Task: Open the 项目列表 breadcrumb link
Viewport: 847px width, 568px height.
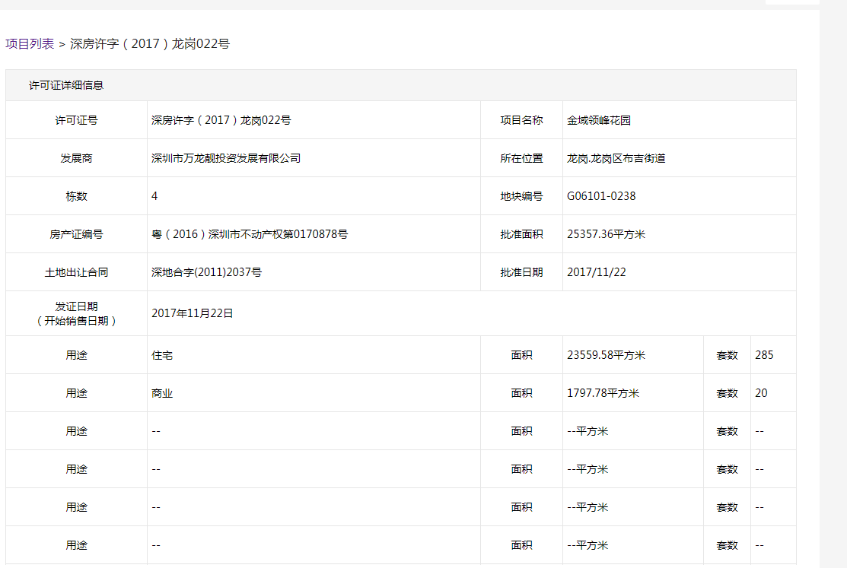Action: (30, 44)
